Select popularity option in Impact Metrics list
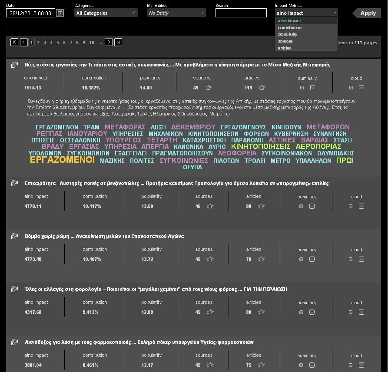The height and width of the screenshot is (372, 388). (306, 34)
